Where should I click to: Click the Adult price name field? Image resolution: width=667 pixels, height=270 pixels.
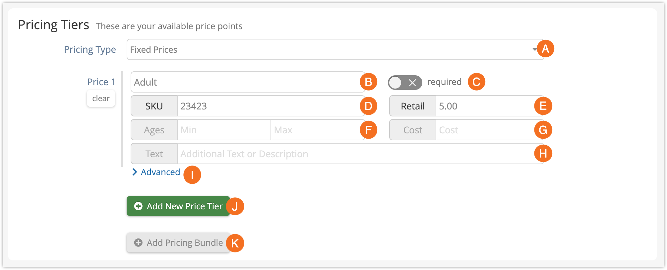(x=248, y=82)
